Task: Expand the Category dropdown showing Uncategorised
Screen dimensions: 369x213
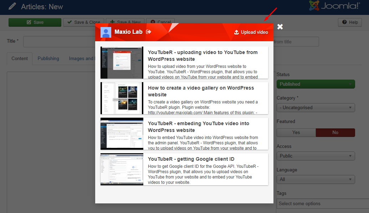Action: [x=316, y=108]
